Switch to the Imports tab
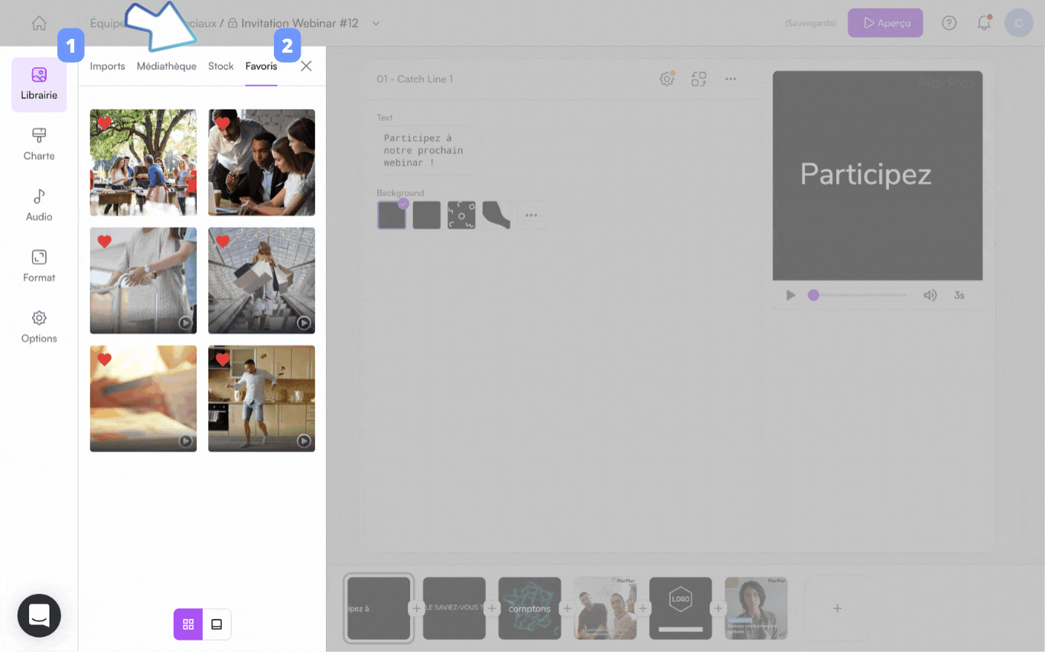The height and width of the screenshot is (652, 1045). click(x=107, y=66)
